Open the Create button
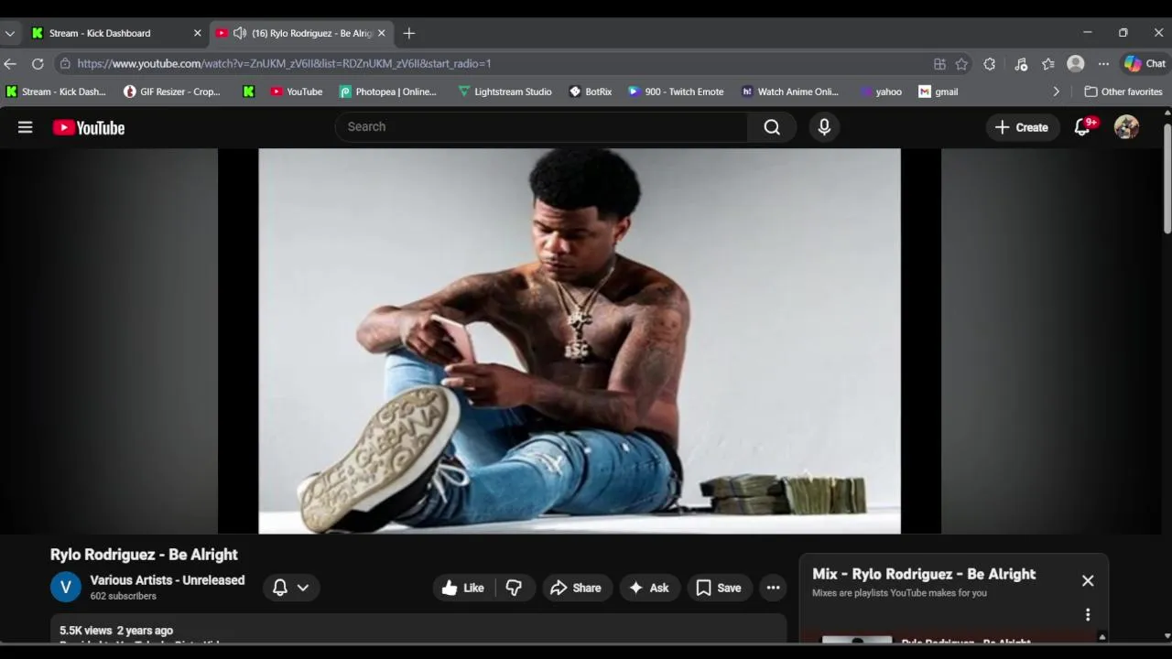The image size is (1172, 659). [1022, 127]
